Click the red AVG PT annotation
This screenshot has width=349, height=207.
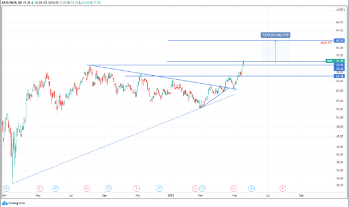coord(326,43)
